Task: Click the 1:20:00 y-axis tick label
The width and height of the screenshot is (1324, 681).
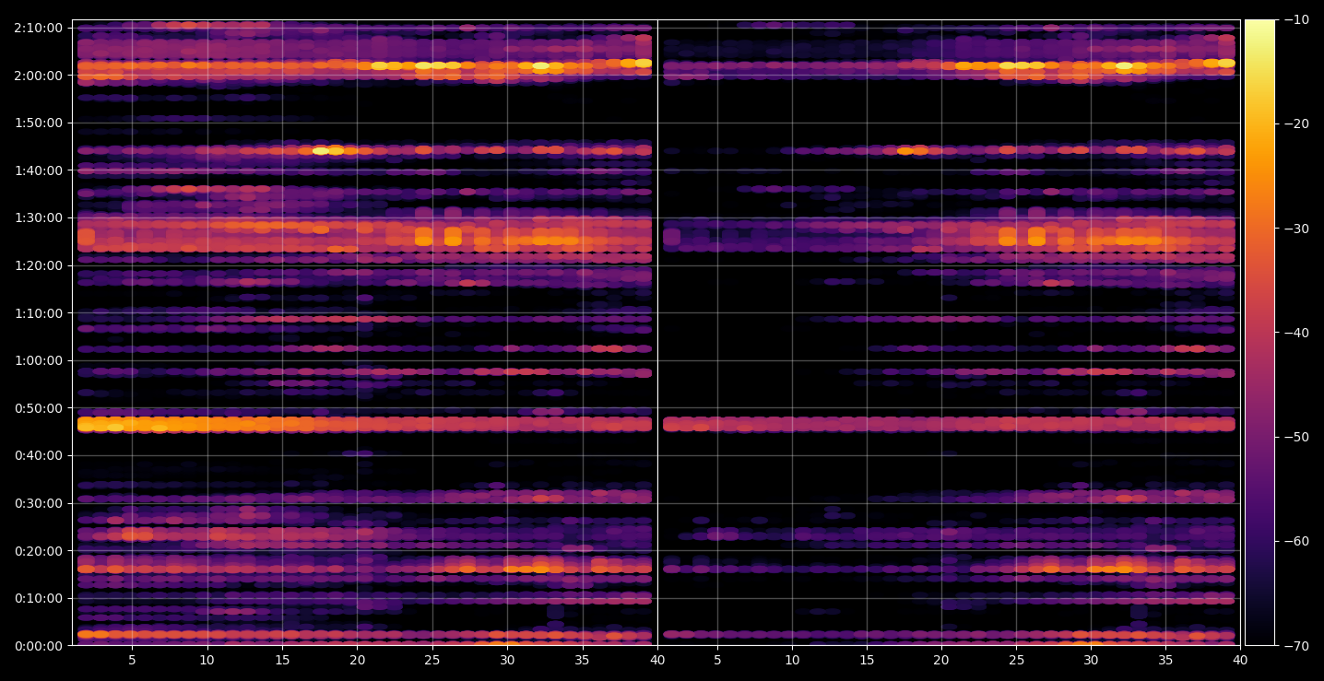Action: coord(38,265)
